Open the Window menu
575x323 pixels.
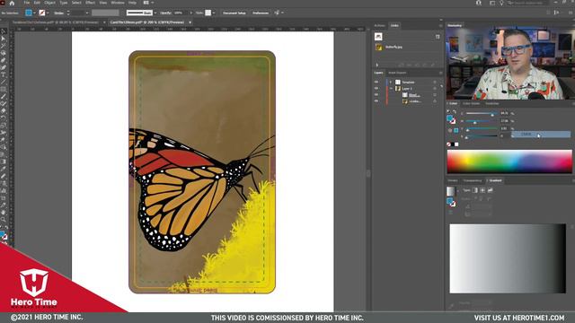coord(118,3)
